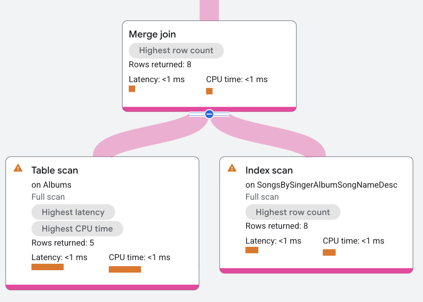Image resolution: width=423 pixels, height=302 pixels.
Task: Click the orange latency indicator under Merge join
Action: [132, 89]
